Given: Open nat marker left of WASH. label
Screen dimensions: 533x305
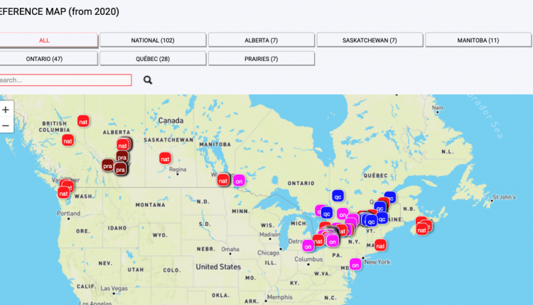Looking at the screenshot, I should 63,194.
